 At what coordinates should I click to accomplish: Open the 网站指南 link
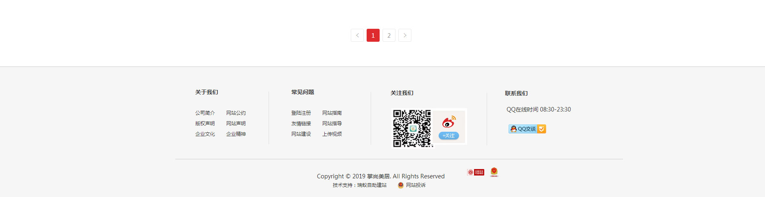[332, 113]
